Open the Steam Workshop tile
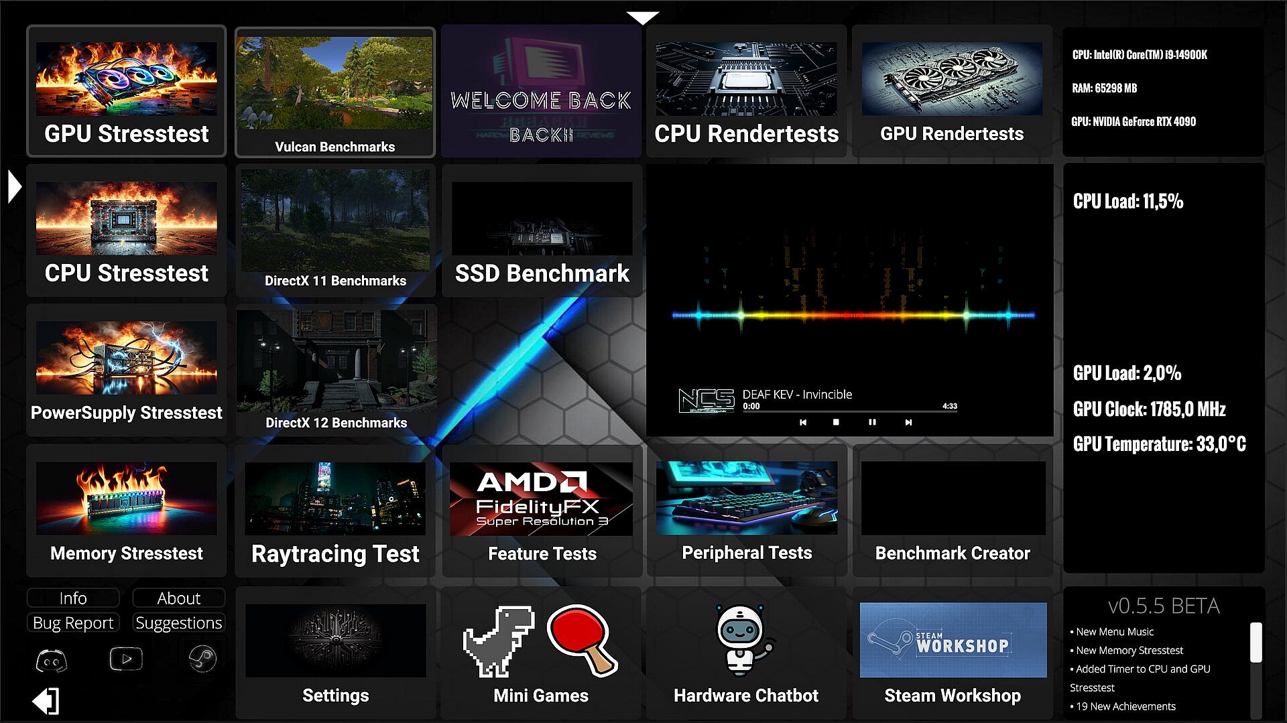The width and height of the screenshot is (1287, 723). pyautogui.click(x=952, y=653)
